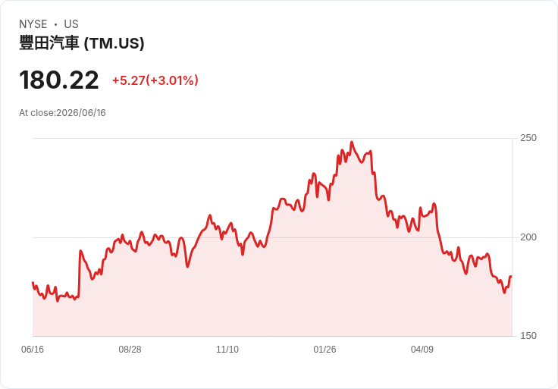Viewport: 558px width, 389px height.
Task: Select the US market label
Action: (71, 24)
